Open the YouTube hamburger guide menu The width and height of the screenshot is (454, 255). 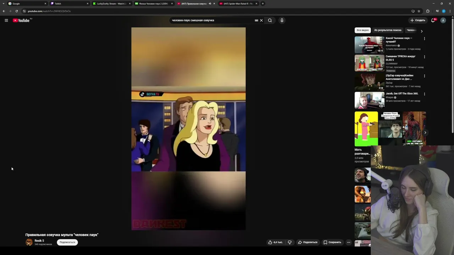tap(6, 21)
